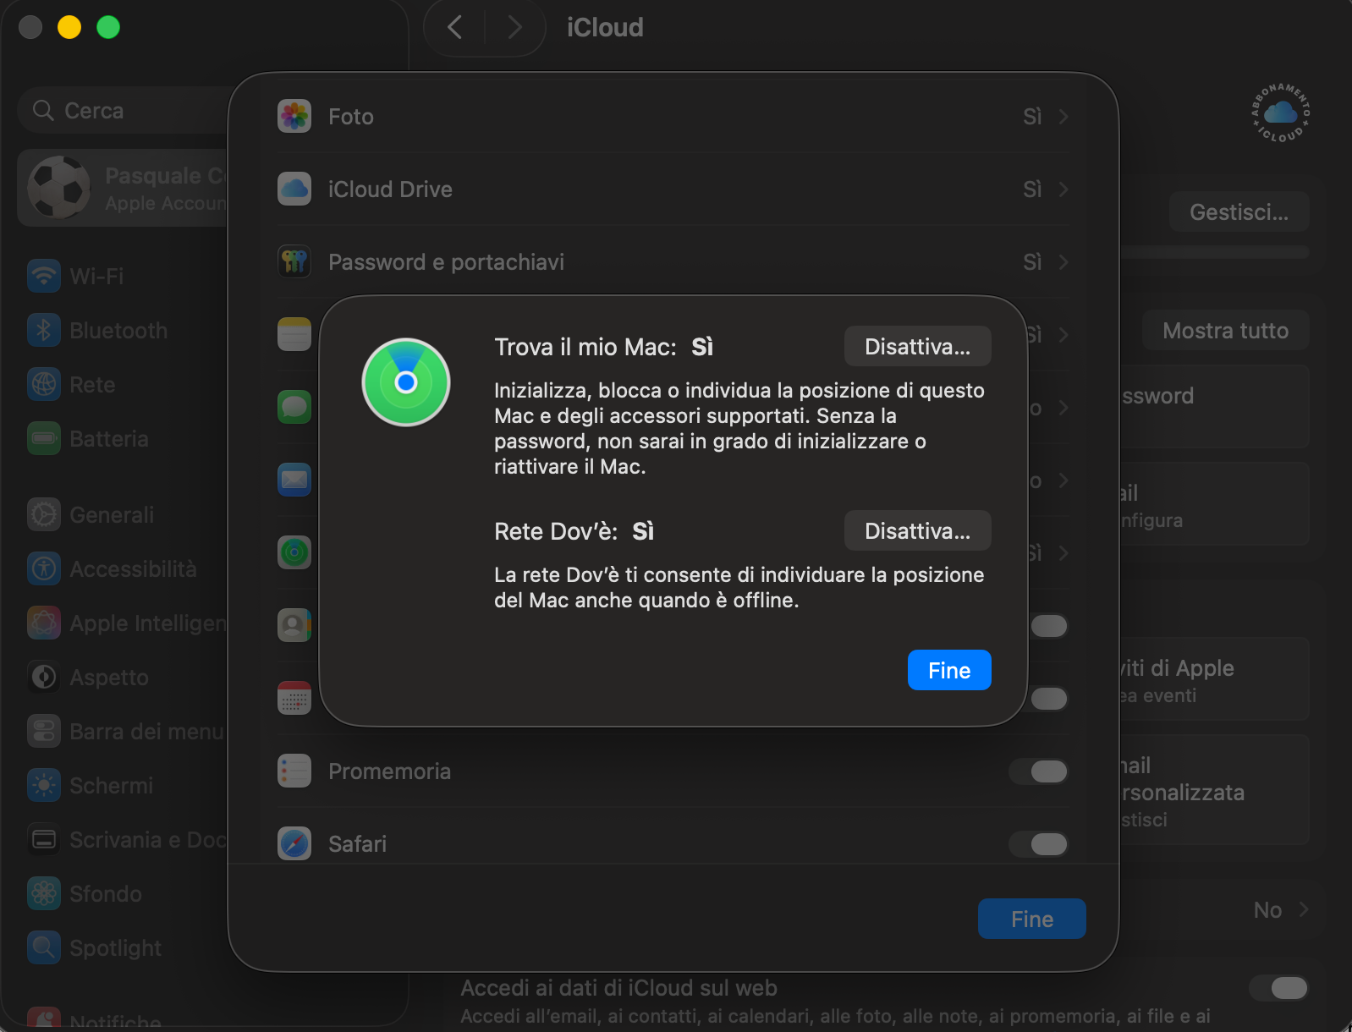Click the Wi-Fi sidebar icon
Viewport: 1352px width, 1032px height.
pos(44,276)
